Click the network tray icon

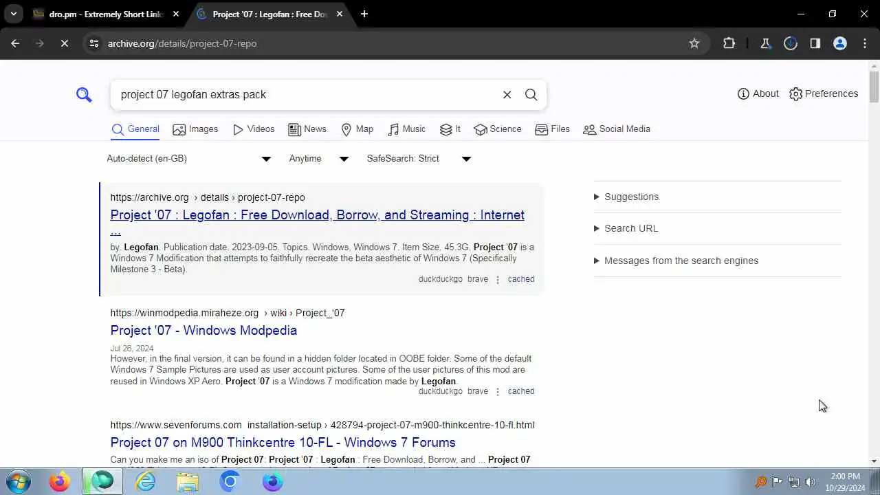click(x=794, y=482)
